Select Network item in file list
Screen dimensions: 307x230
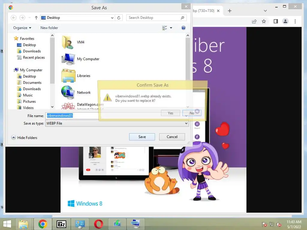[76, 92]
